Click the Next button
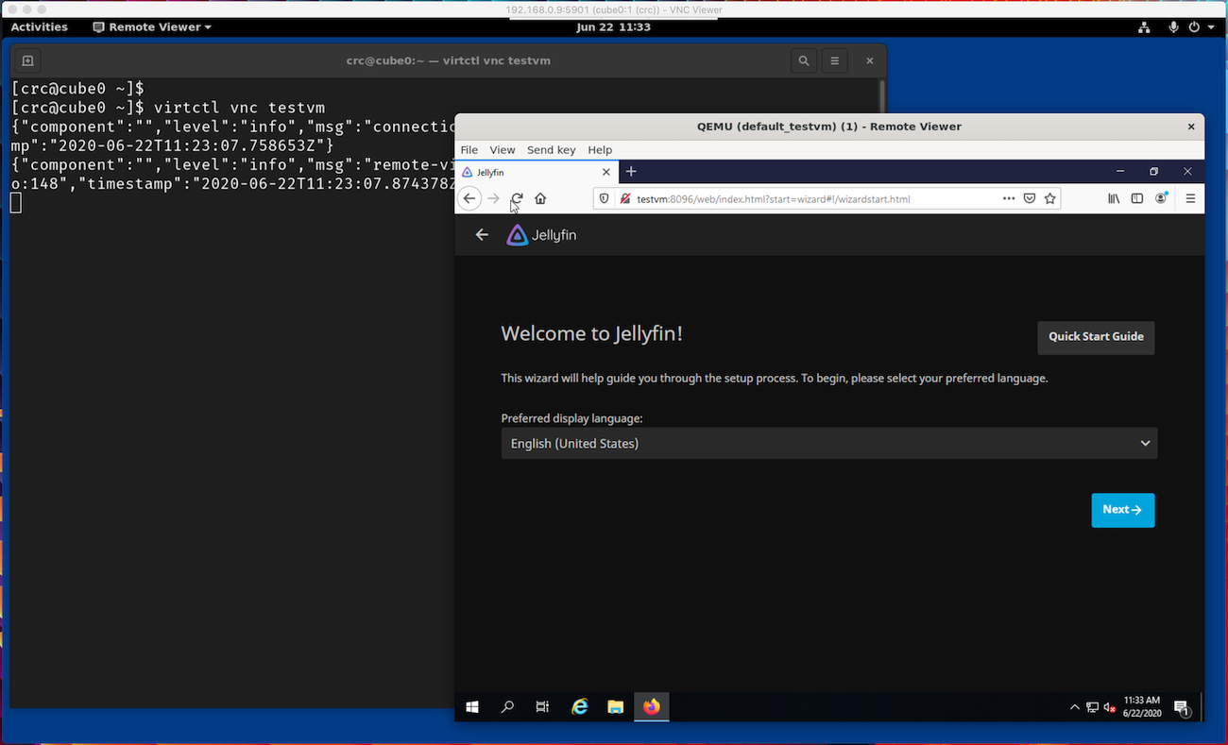Screen dimensions: 1228x745 click(1122, 509)
